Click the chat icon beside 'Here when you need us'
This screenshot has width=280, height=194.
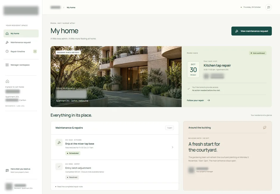[7, 170]
